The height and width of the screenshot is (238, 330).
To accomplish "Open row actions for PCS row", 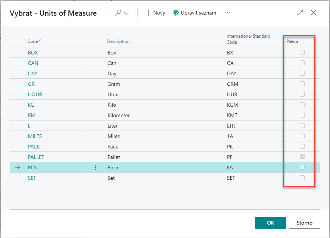I will pos(95,167).
